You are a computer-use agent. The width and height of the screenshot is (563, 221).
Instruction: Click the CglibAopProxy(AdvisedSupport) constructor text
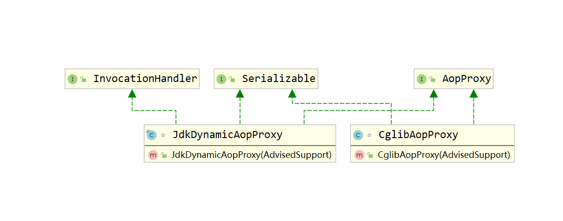click(x=444, y=155)
